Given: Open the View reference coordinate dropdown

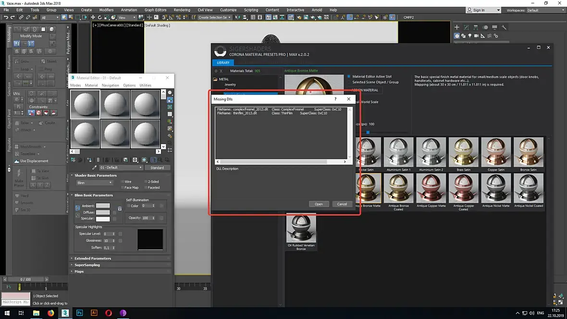Looking at the screenshot, I should click(x=126, y=17).
